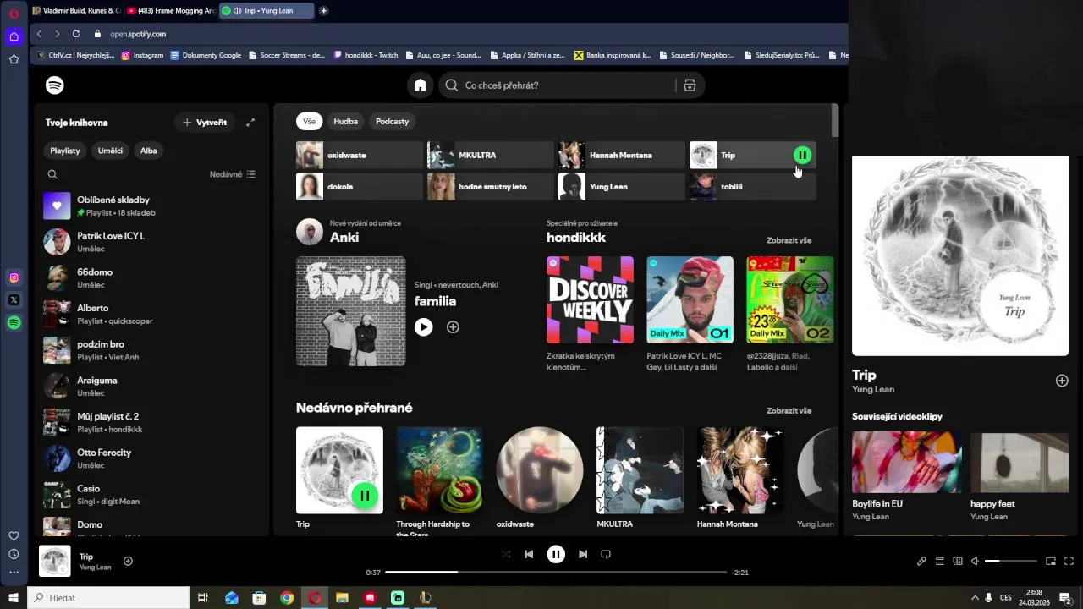The image size is (1083, 609).
Task: Open the Browse icon beside search field
Action: 690,85
